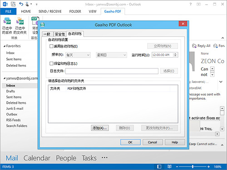Image resolution: width=227 pixels, height=170 pixels.
Task: Click the Help button in dialog
Action: 175,142
